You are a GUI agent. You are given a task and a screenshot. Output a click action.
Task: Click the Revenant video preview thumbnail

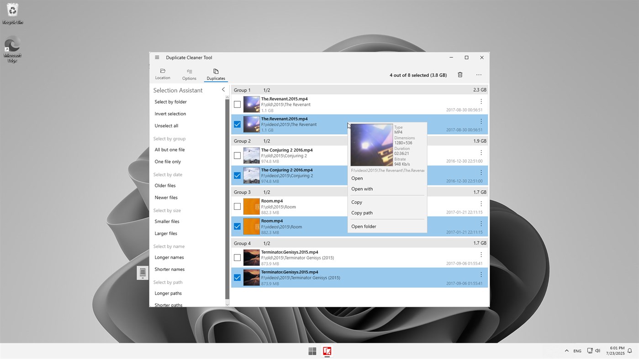click(371, 144)
